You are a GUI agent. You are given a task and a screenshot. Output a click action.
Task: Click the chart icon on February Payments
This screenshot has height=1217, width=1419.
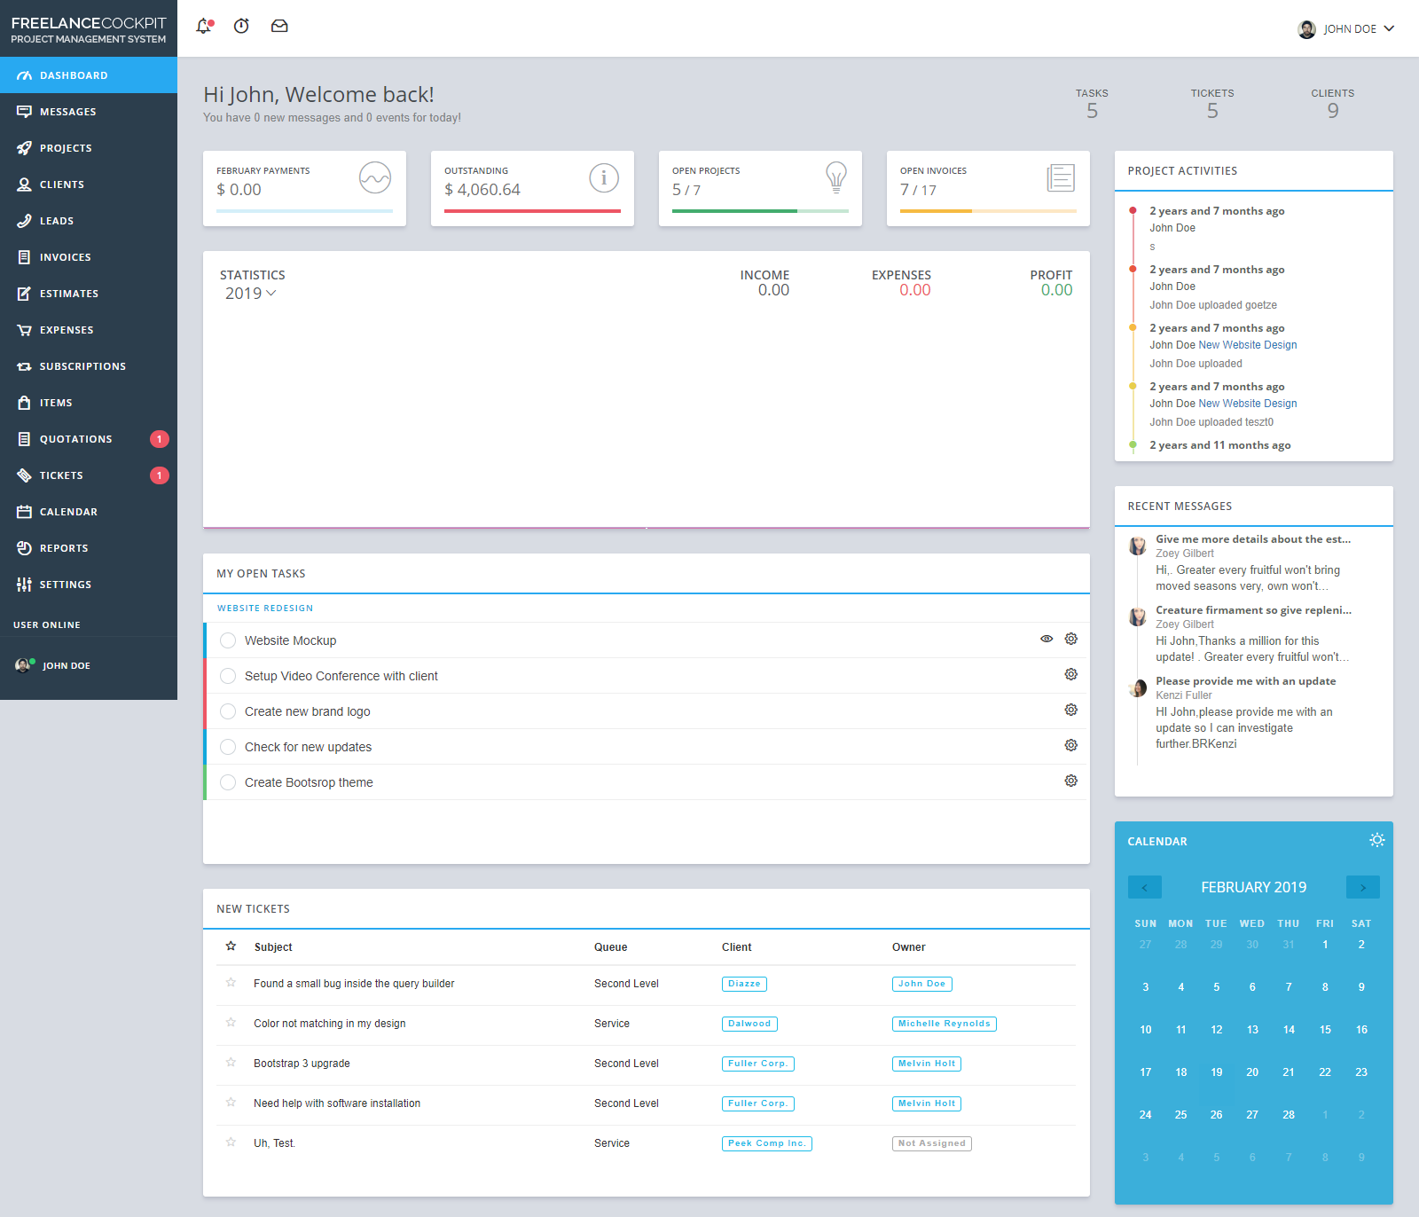375,177
